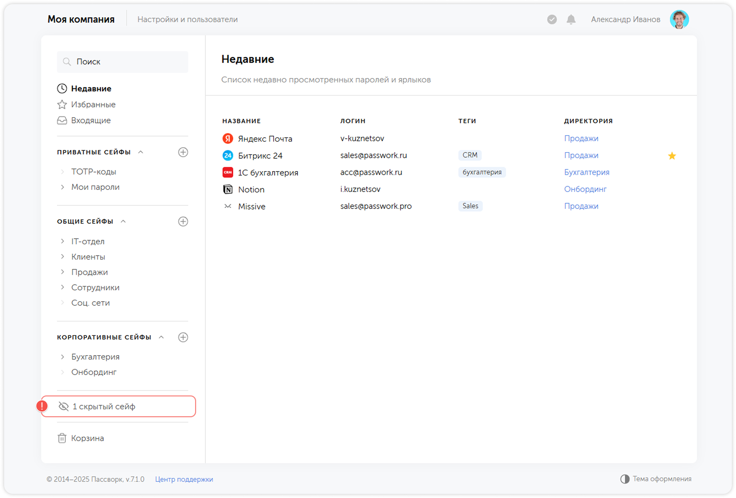This screenshot has height=498, width=736.
Task: Expand the Клиенты safe chevron
Action: pos(62,256)
